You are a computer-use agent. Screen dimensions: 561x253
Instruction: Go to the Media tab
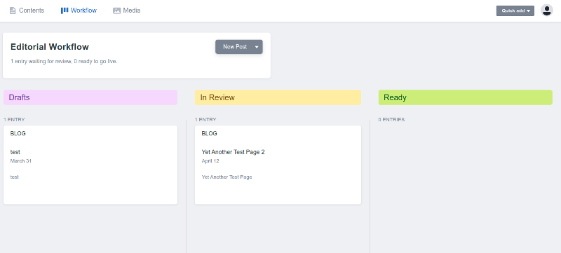(x=127, y=11)
